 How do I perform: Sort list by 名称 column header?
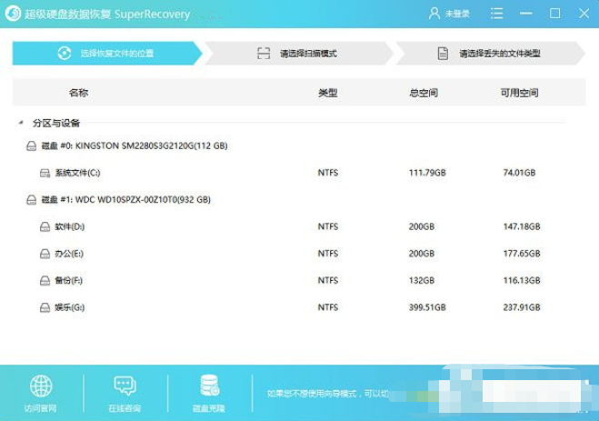pyautogui.click(x=78, y=94)
